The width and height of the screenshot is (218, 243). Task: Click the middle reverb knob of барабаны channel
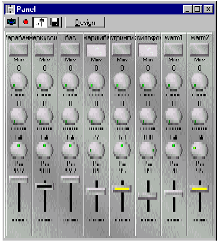[19, 116]
